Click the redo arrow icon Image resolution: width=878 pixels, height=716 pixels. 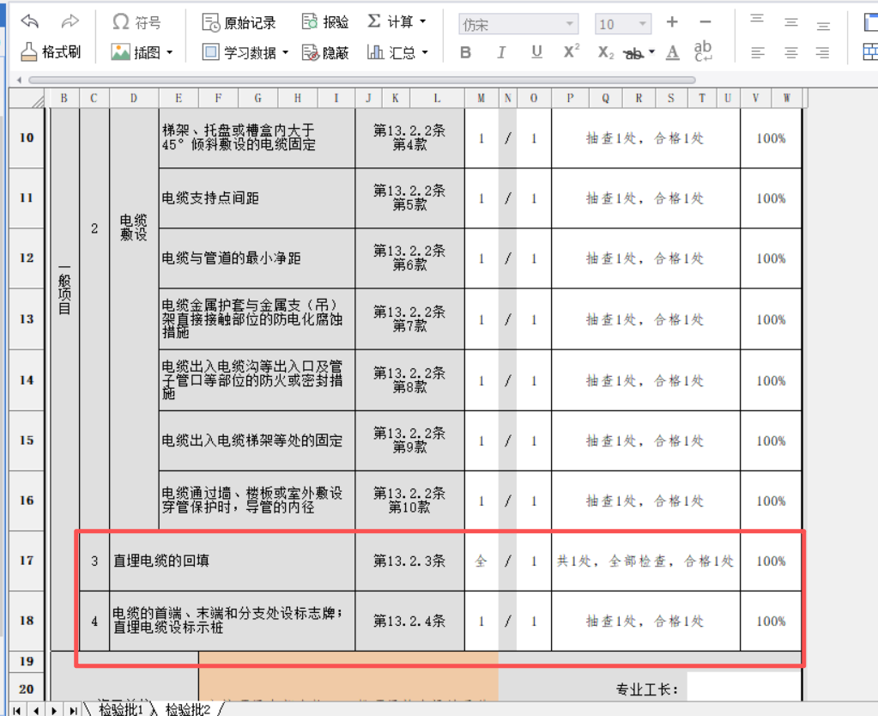coord(70,21)
